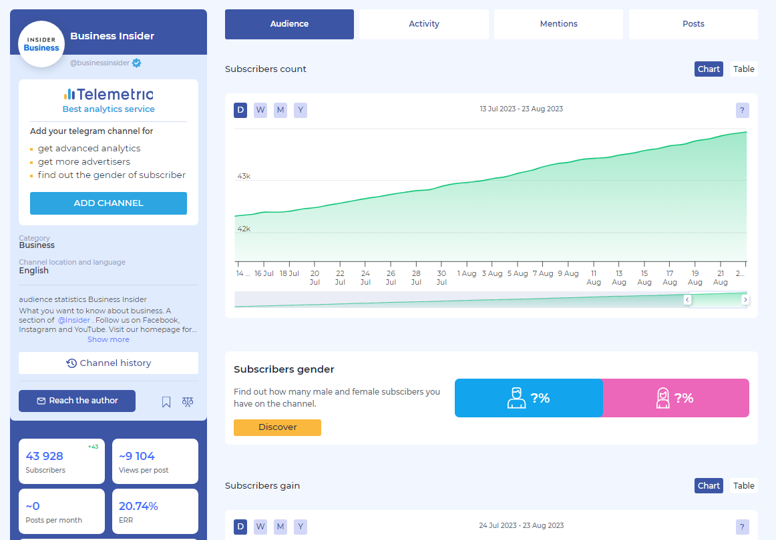The height and width of the screenshot is (540, 776).
Task: Select monthly M period for Subscribers count
Action: point(280,110)
